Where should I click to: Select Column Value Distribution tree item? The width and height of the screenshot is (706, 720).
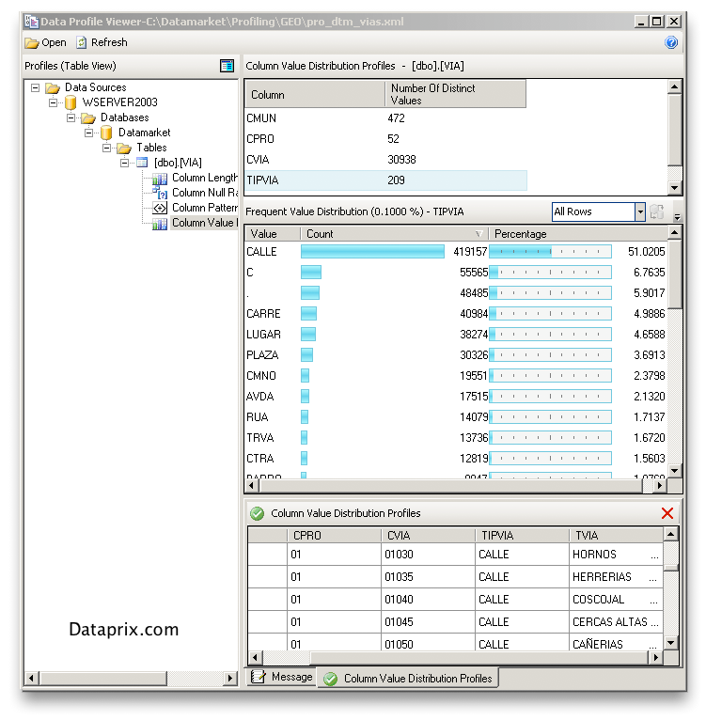coord(204,223)
